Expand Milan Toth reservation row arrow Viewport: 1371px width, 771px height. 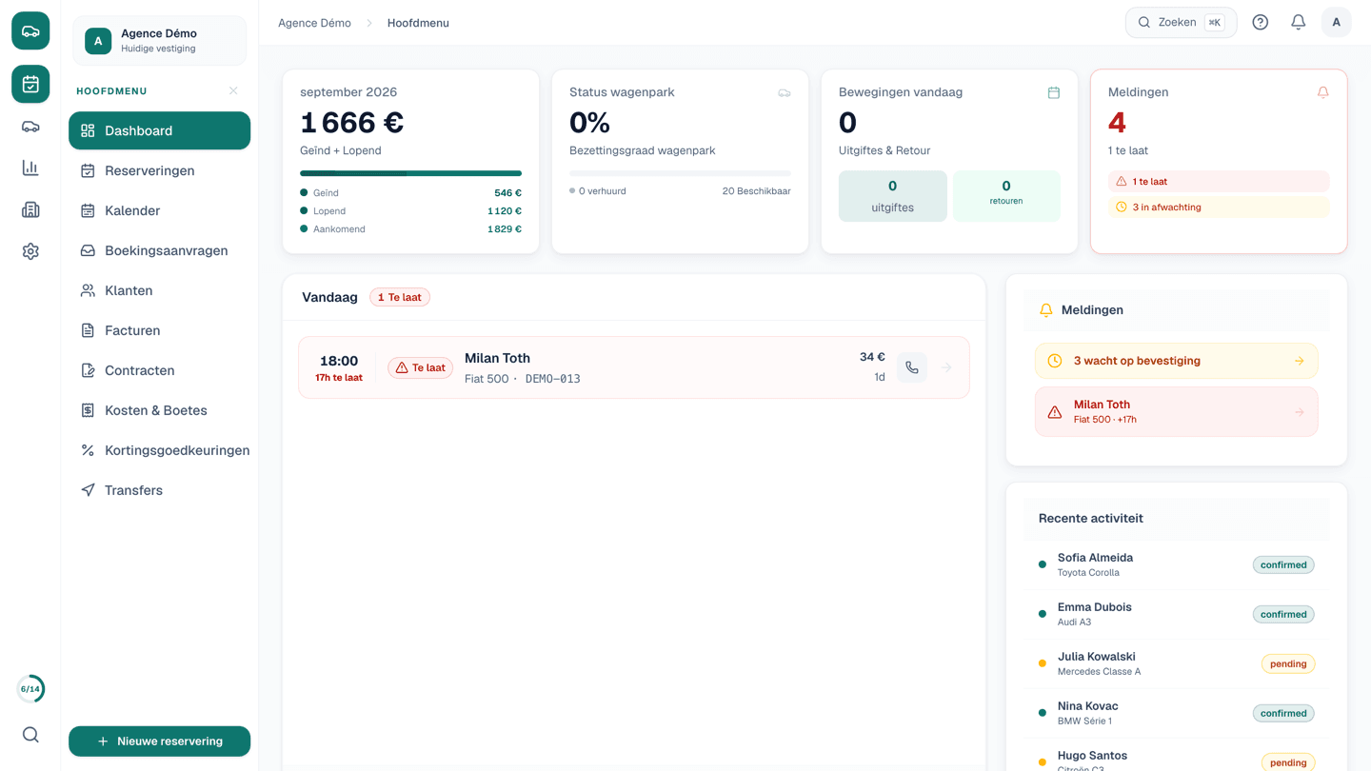click(x=946, y=367)
